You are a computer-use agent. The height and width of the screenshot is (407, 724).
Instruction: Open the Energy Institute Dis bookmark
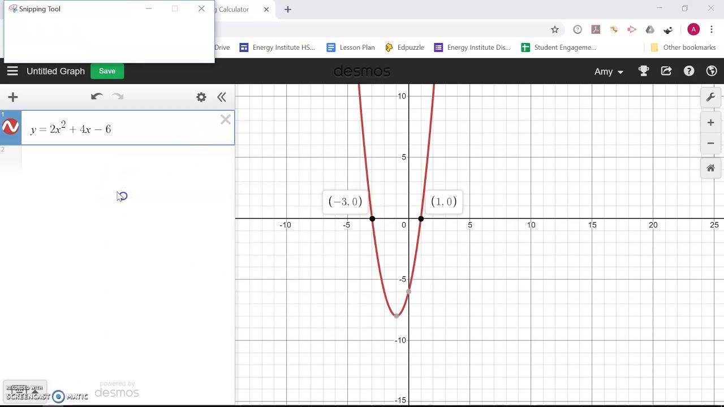click(472, 47)
